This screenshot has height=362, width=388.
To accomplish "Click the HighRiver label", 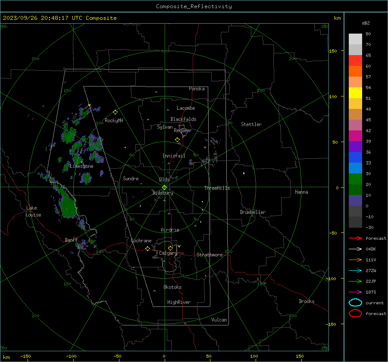I will pos(179,302).
